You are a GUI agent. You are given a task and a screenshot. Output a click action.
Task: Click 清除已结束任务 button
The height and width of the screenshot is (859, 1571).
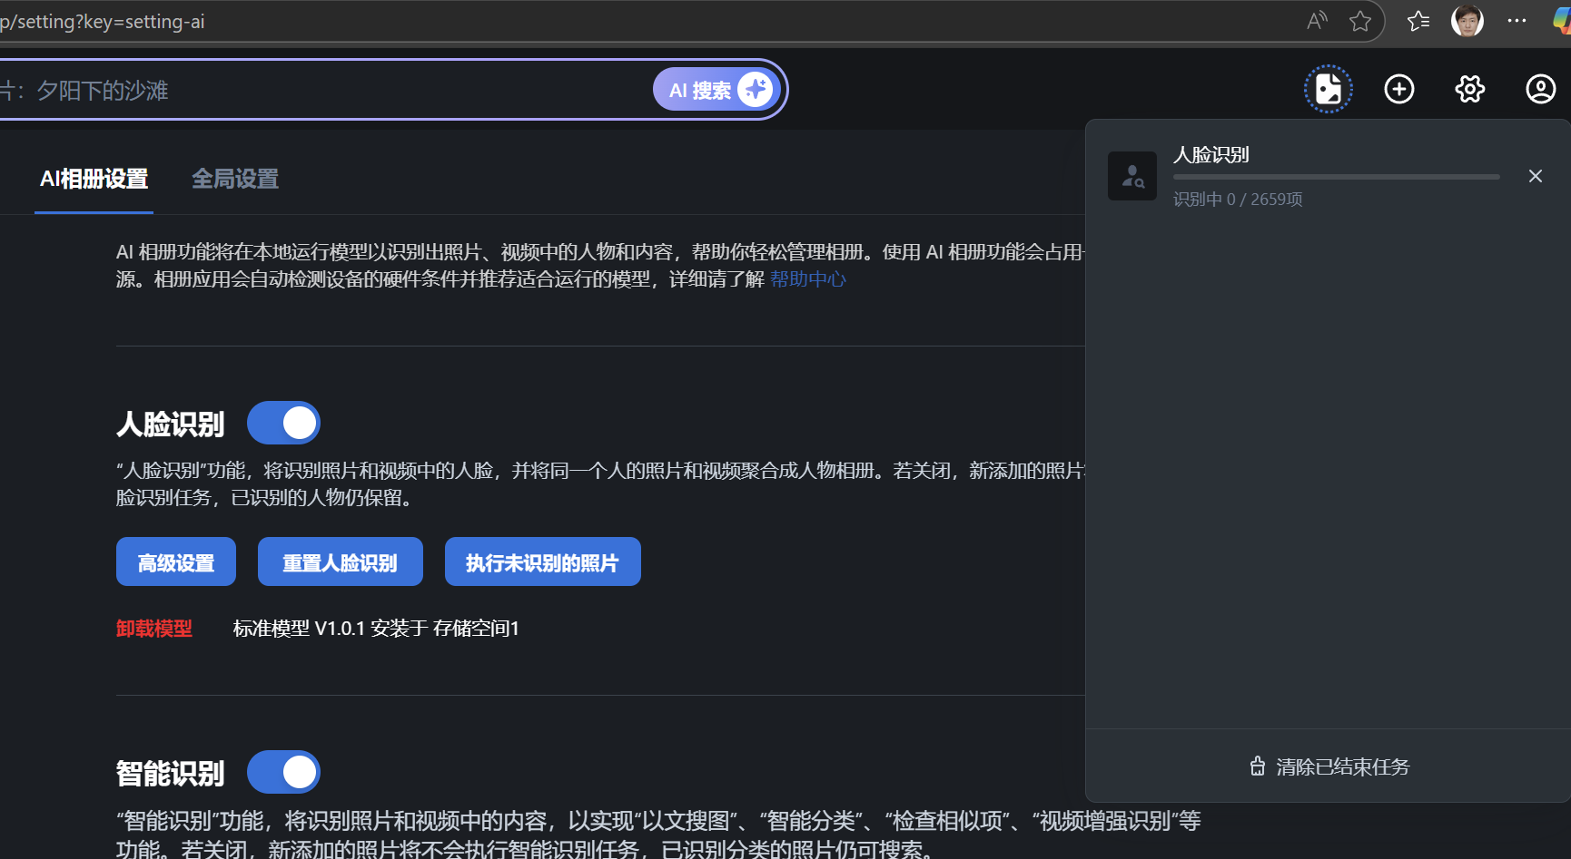click(1329, 766)
